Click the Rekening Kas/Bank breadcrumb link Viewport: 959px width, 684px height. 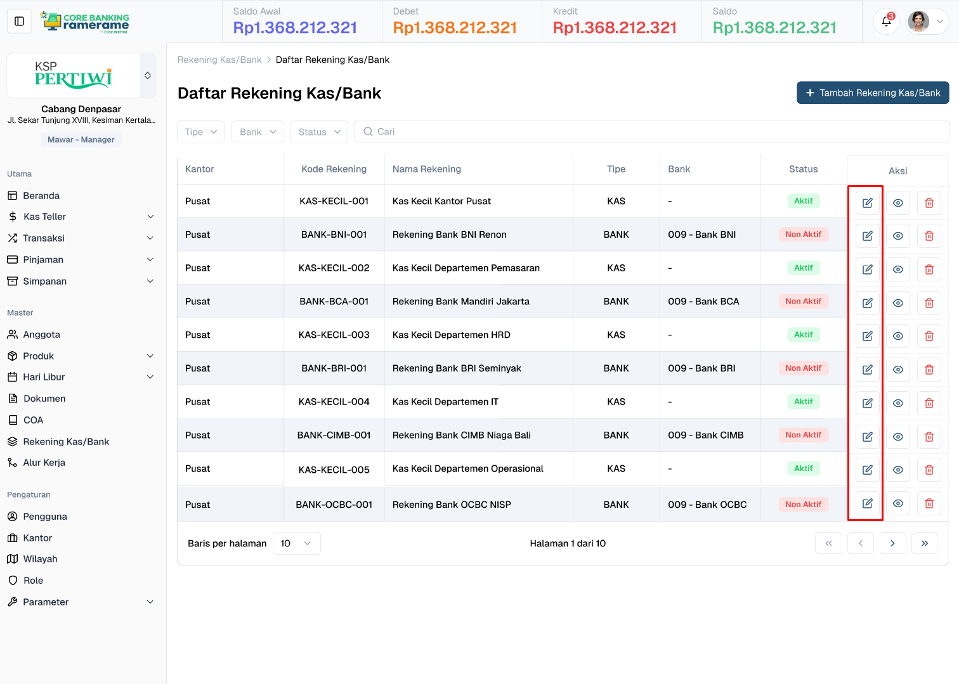[219, 60]
